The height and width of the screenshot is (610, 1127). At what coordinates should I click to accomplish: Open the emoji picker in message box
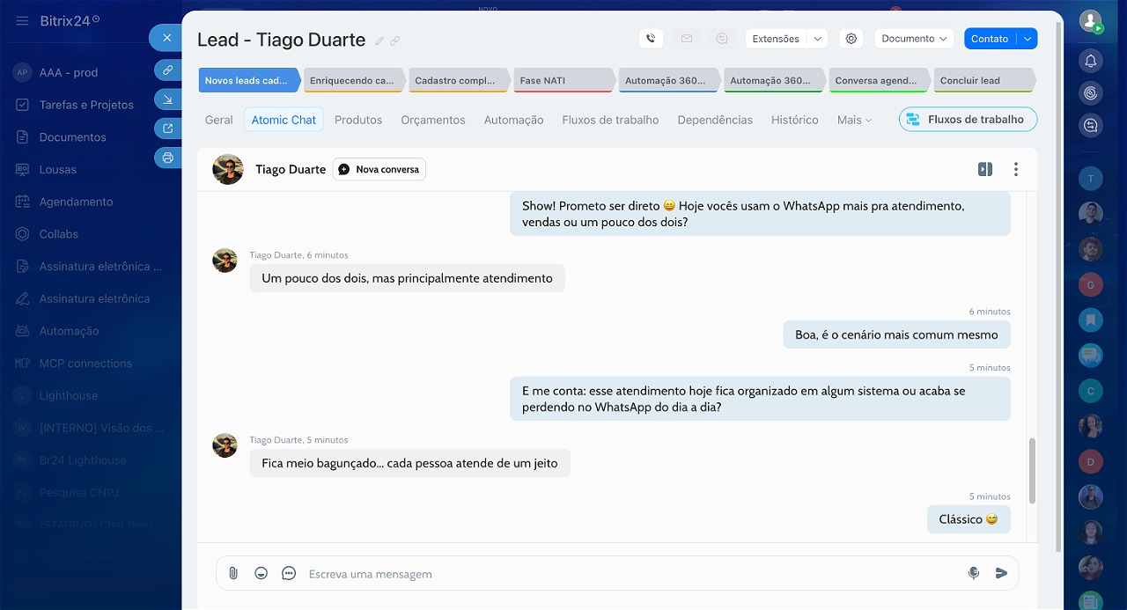coord(261,573)
